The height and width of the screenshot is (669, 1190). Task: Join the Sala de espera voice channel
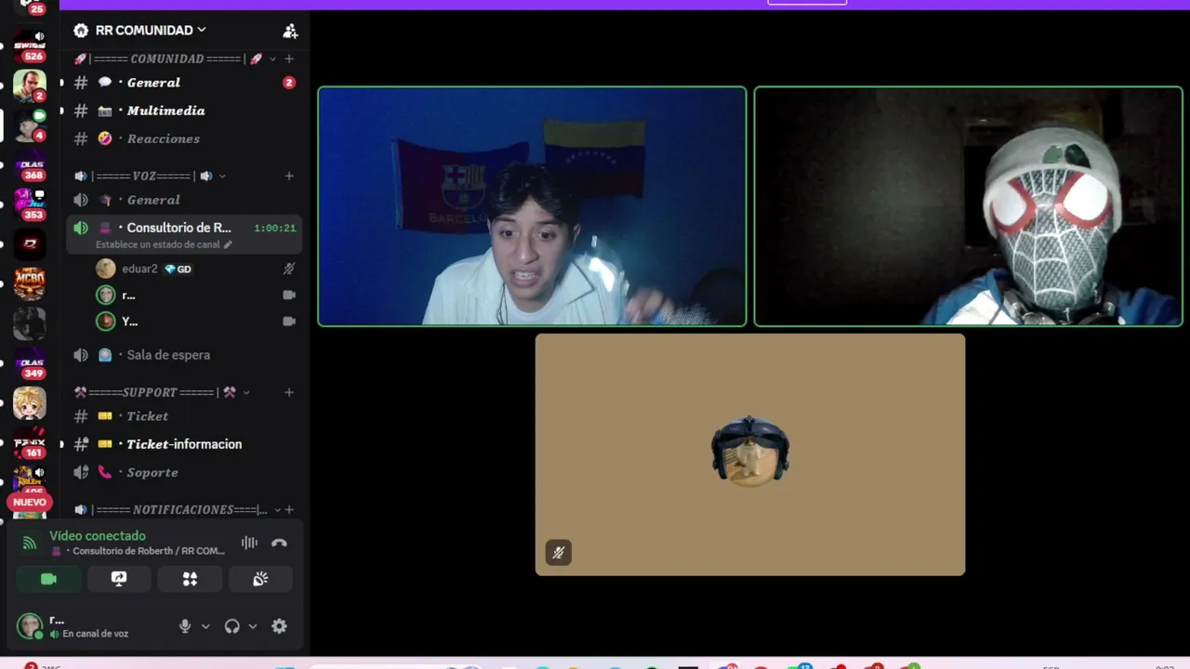pyautogui.click(x=184, y=355)
